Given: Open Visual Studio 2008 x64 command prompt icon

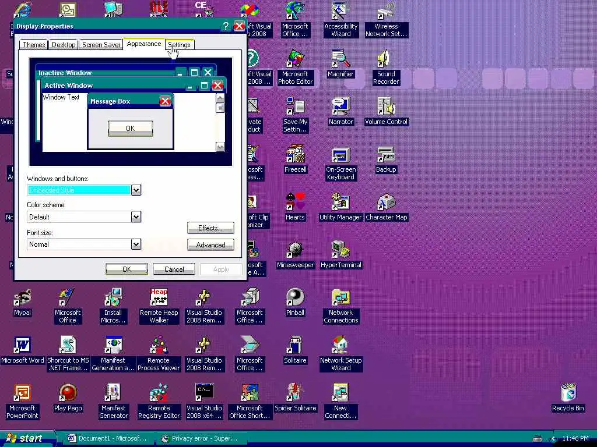Looking at the screenshot, I should click(204, 402).
